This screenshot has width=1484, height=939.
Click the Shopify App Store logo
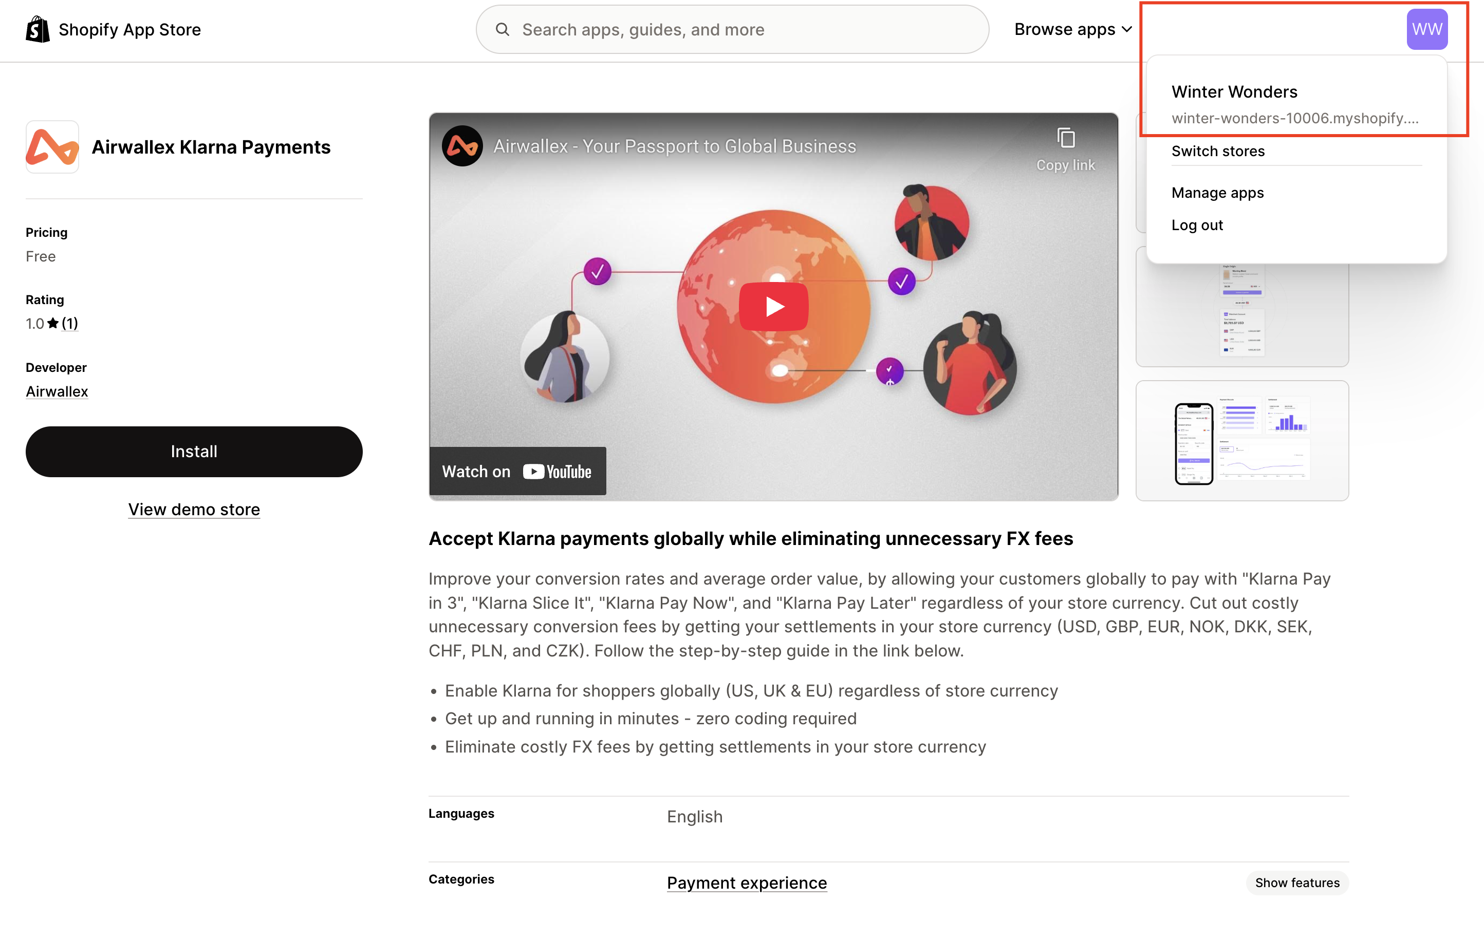point(37,29)
